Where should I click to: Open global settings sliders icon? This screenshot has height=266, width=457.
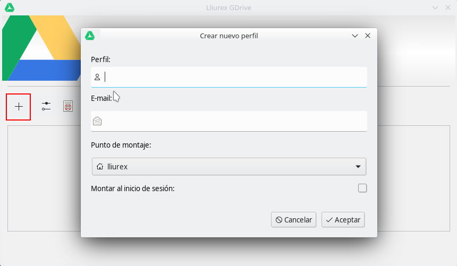(46, 106)
